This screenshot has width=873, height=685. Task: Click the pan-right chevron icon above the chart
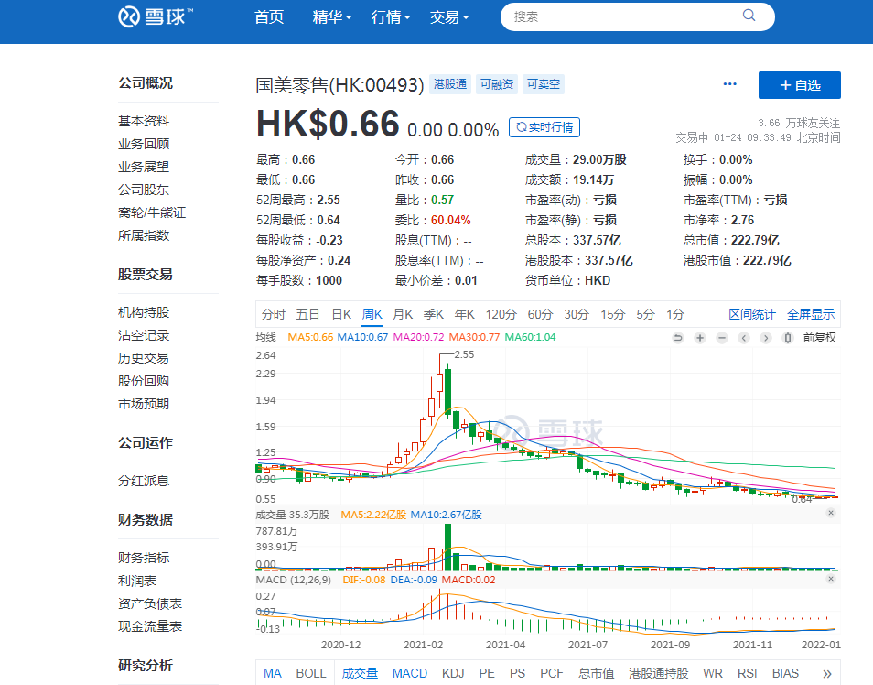[767, 338]
